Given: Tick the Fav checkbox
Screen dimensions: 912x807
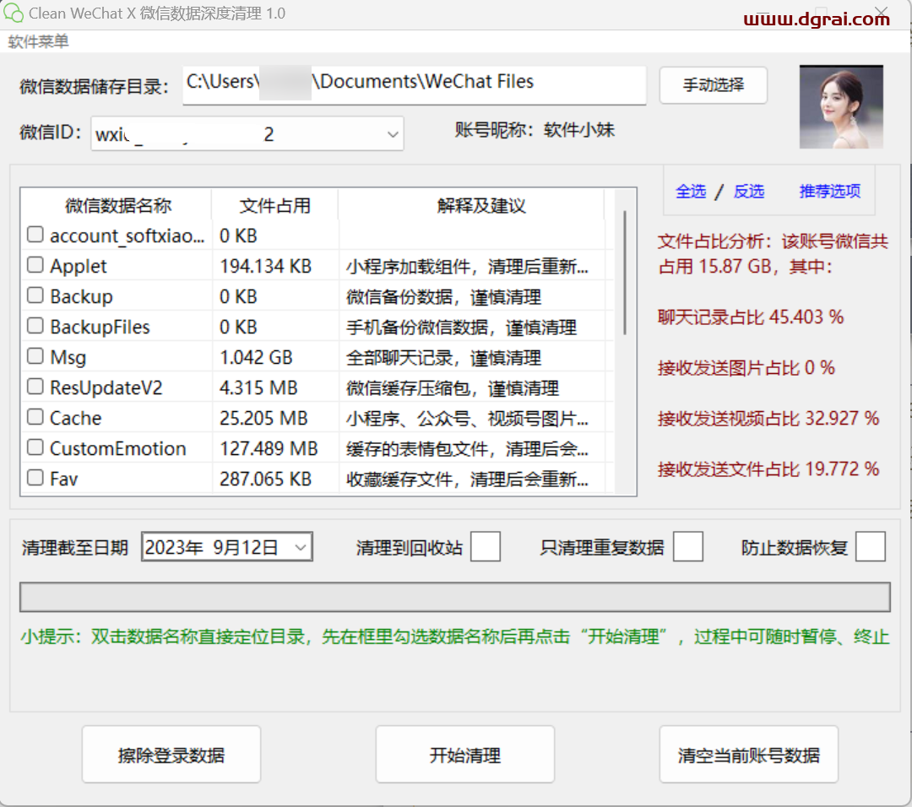Looking at the screenshot, I should click(35, 478).
